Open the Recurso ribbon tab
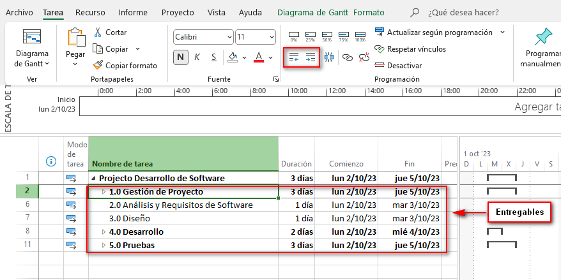 (90, 12)
